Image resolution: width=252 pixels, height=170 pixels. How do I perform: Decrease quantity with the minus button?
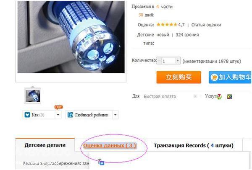159,61
